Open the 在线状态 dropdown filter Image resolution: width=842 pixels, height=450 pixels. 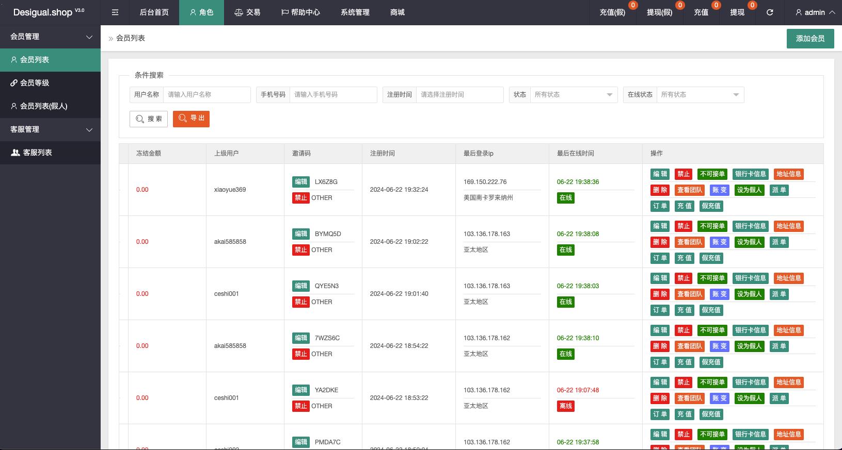coord(700,94)
